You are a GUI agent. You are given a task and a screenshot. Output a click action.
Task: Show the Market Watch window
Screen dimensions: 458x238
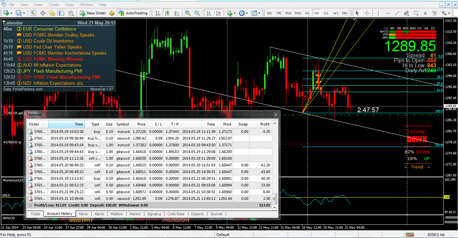tap(33, 13)
